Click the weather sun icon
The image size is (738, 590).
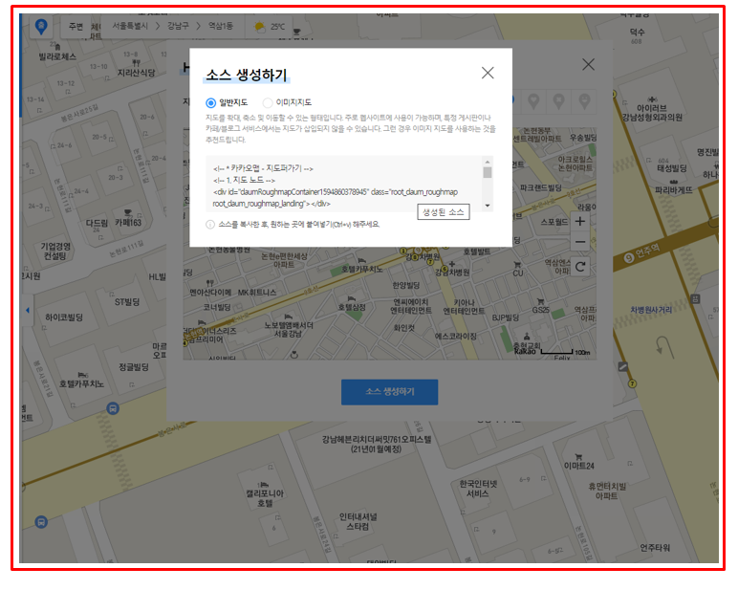(x=259, y=27)
